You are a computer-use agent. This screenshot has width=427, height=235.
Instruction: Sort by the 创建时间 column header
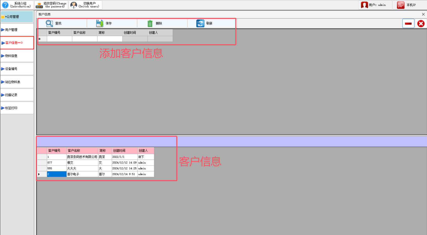(124, 150)
